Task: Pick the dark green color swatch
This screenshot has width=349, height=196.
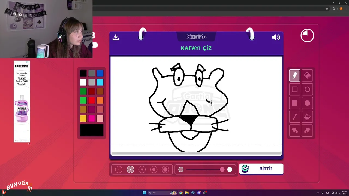Action: tap(83, 91)
